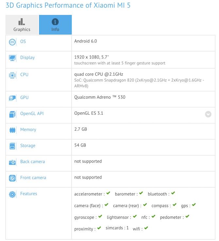Click the Features label text

pos(28,194)
